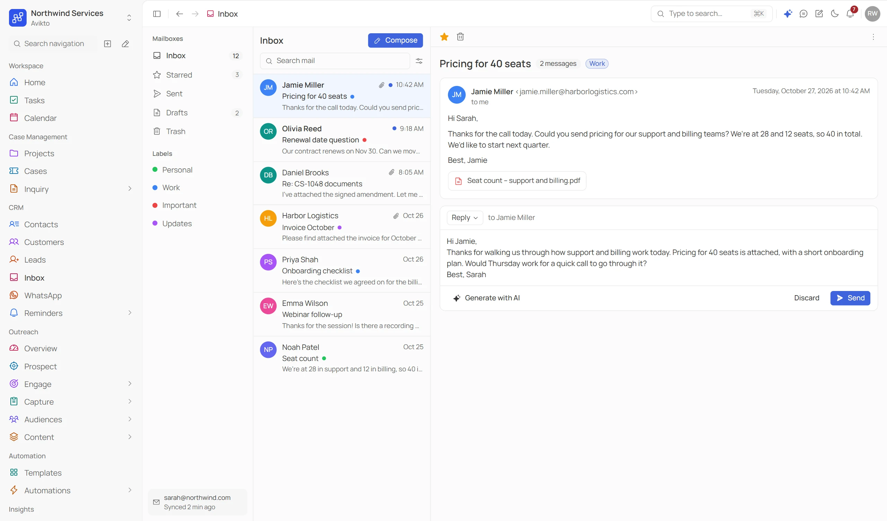Open the Trash mailbox
The height and width of the screenshot is (521, 887).
pos(197,131)
